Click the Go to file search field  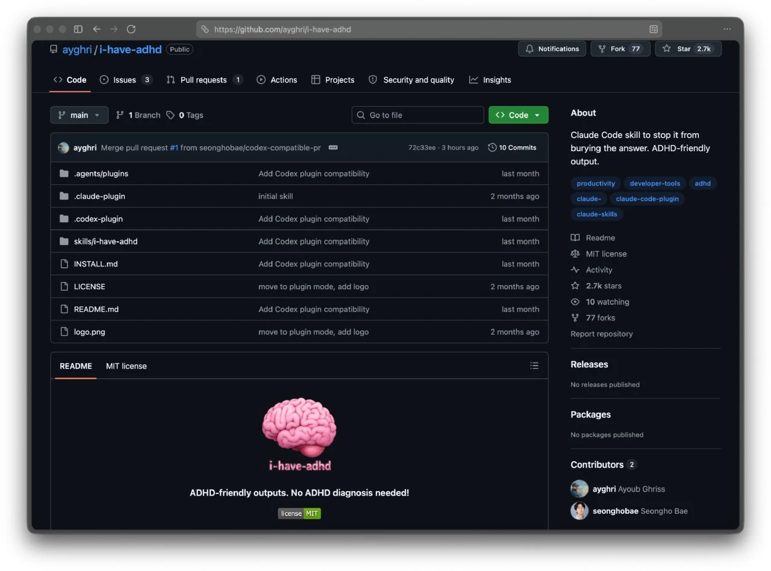pyautogui.click(x=417, y=115)
